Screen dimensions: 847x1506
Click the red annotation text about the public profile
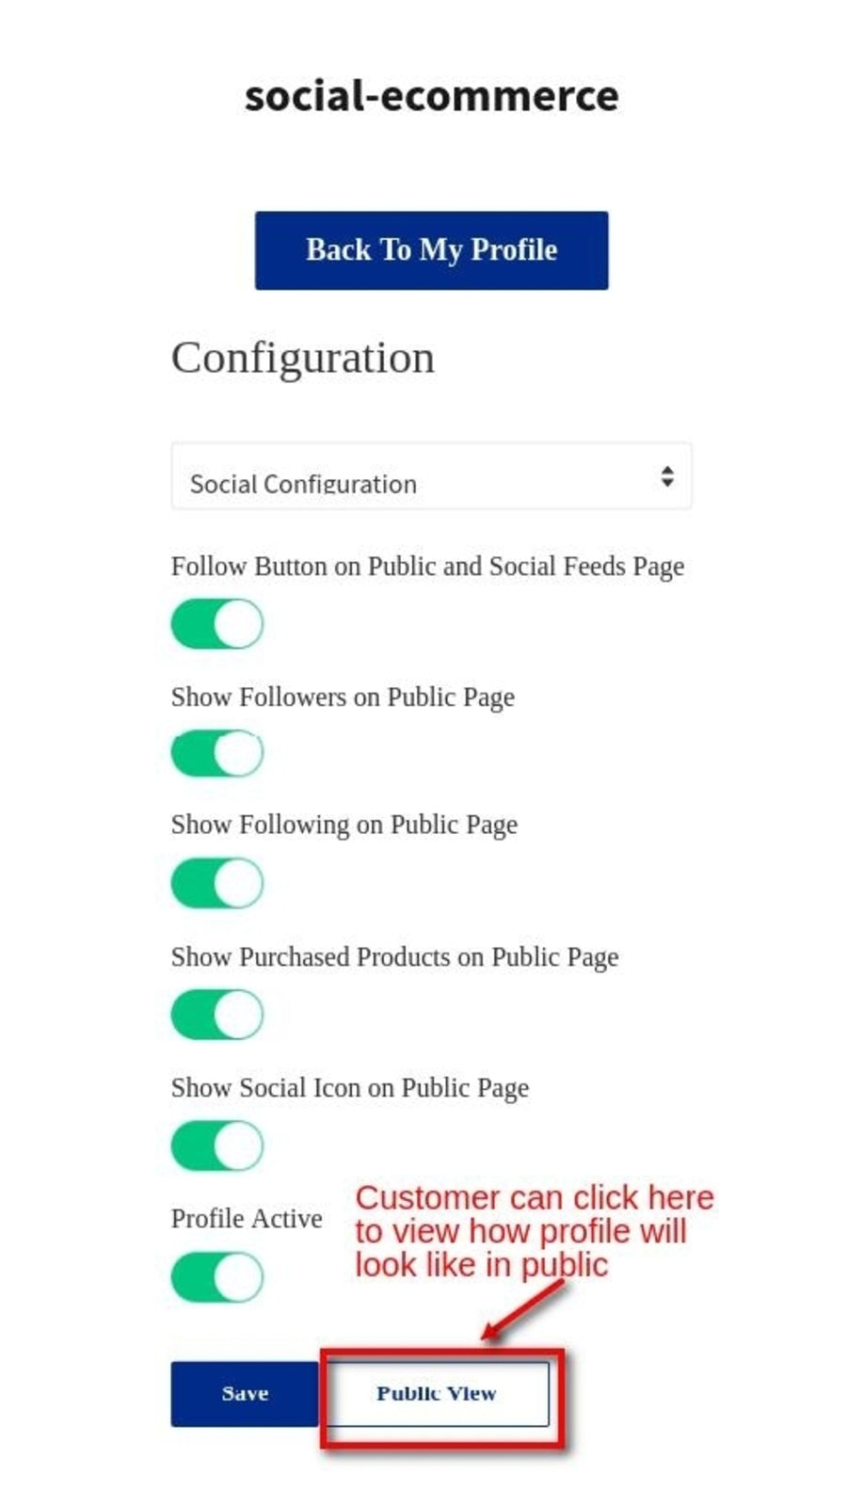(533, 1231)
